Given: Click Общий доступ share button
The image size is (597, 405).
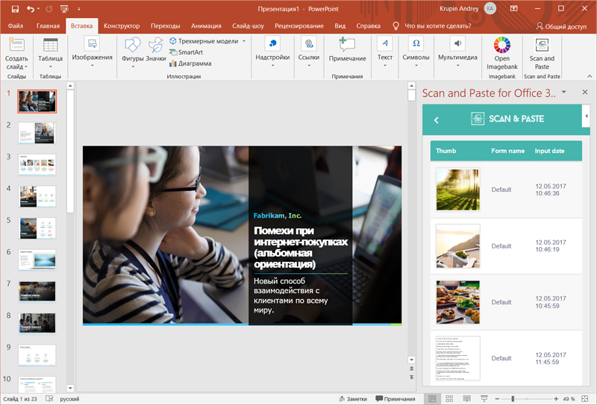Looking at the screenshot, I should coord(561,25).
